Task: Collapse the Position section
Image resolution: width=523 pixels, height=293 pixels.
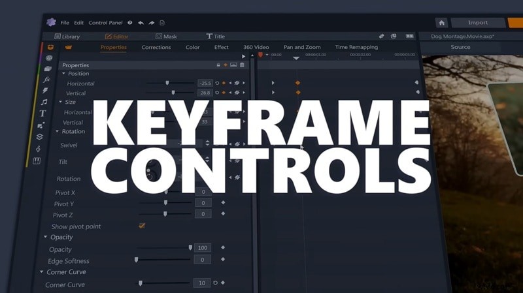Action: (x=64, y=74)
